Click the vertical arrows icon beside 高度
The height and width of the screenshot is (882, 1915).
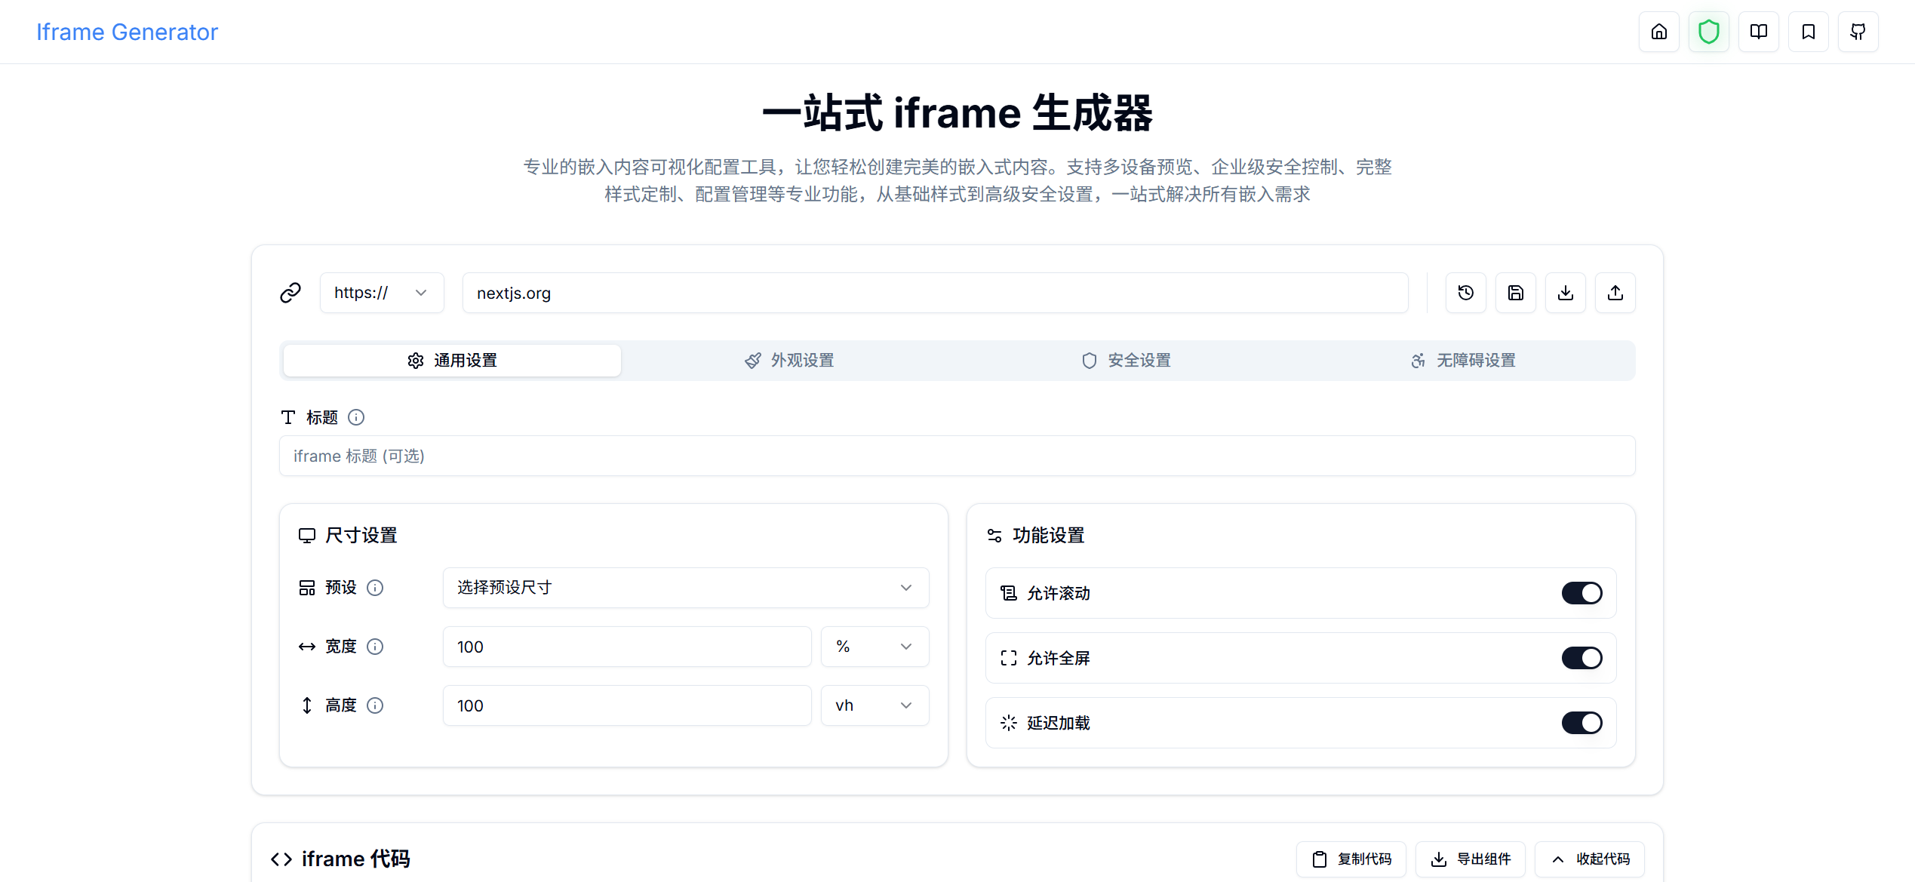306,705
